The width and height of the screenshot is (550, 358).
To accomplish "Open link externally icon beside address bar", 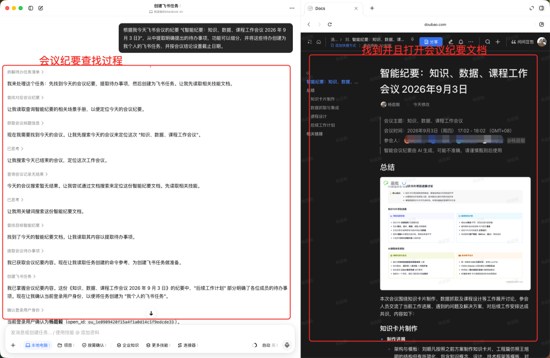I will [541, 24].
